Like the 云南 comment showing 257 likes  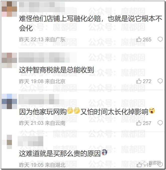[x=139, y=123]
